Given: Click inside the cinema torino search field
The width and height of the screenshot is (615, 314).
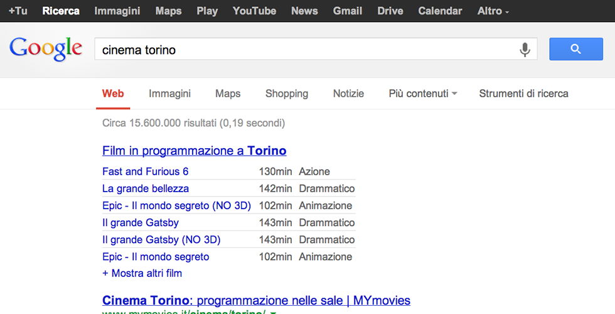Looking at the screenshot, I should click(x=301, y=50).
